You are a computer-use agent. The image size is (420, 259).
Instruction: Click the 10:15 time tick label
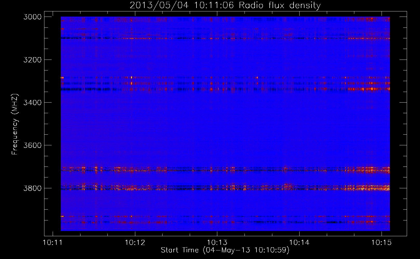pyautogui.click(x=382, y=243)
